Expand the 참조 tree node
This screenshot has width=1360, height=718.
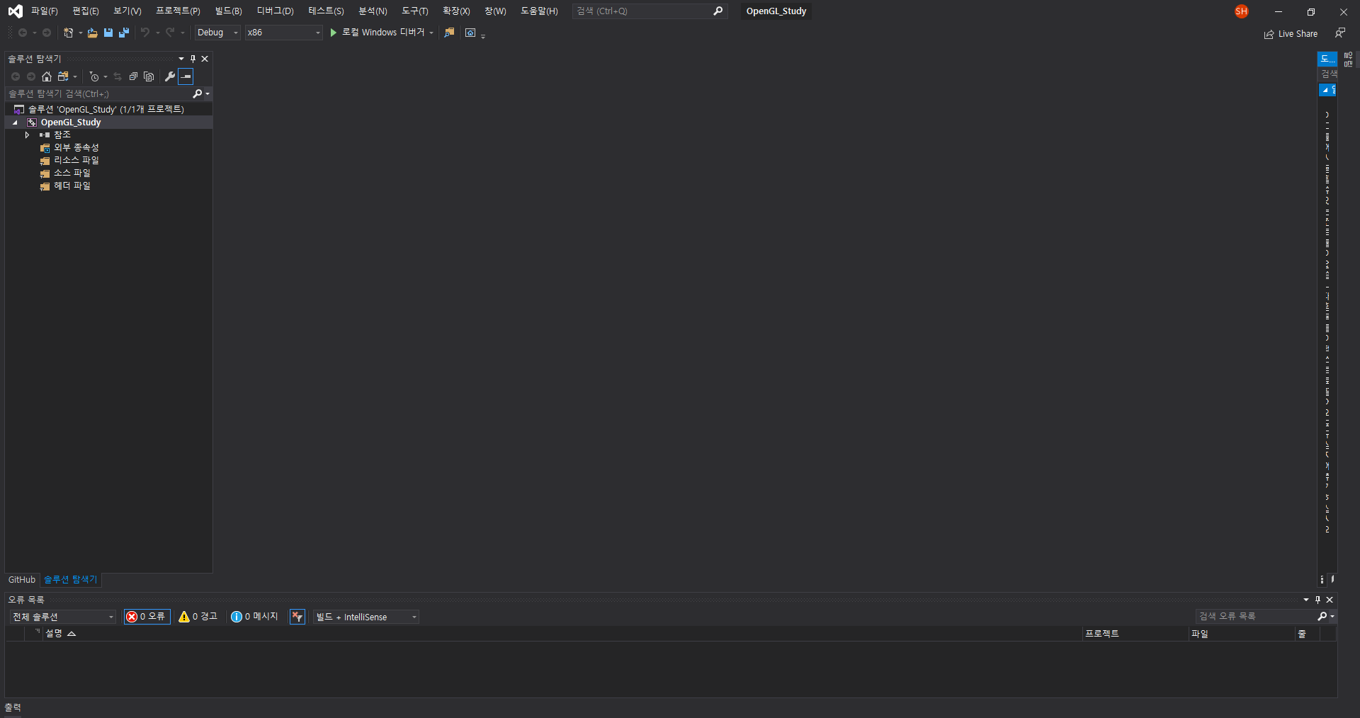27,135
